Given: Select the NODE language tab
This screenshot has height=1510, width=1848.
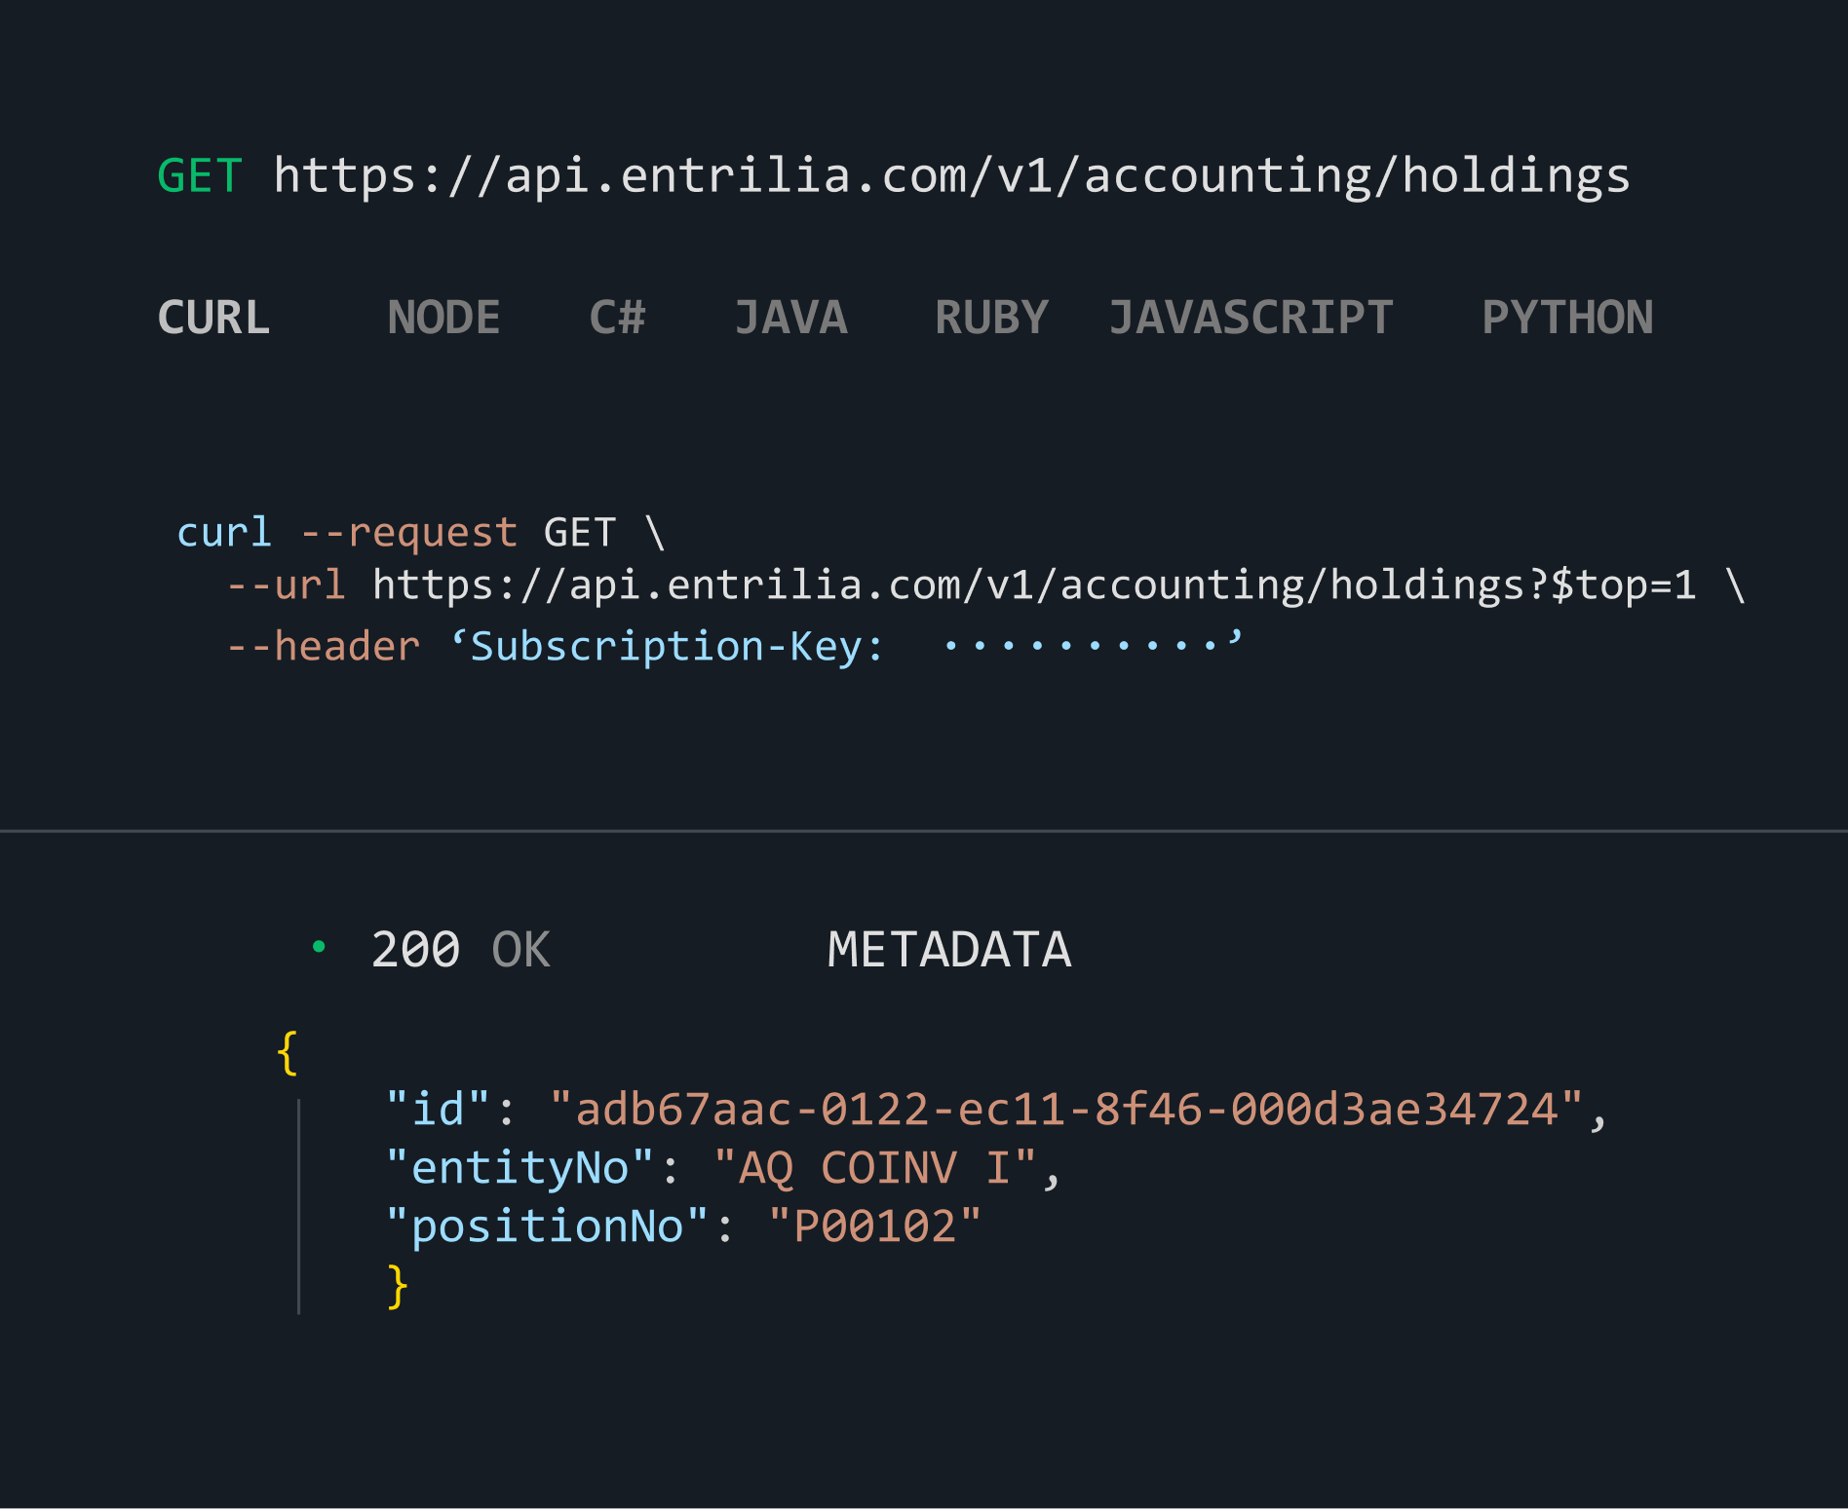Looking at the screenshot, I should 443,318.
